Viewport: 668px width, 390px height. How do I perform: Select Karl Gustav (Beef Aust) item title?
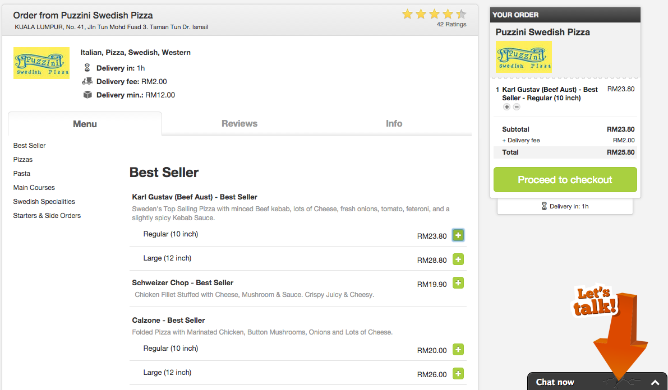coord(195,197)
